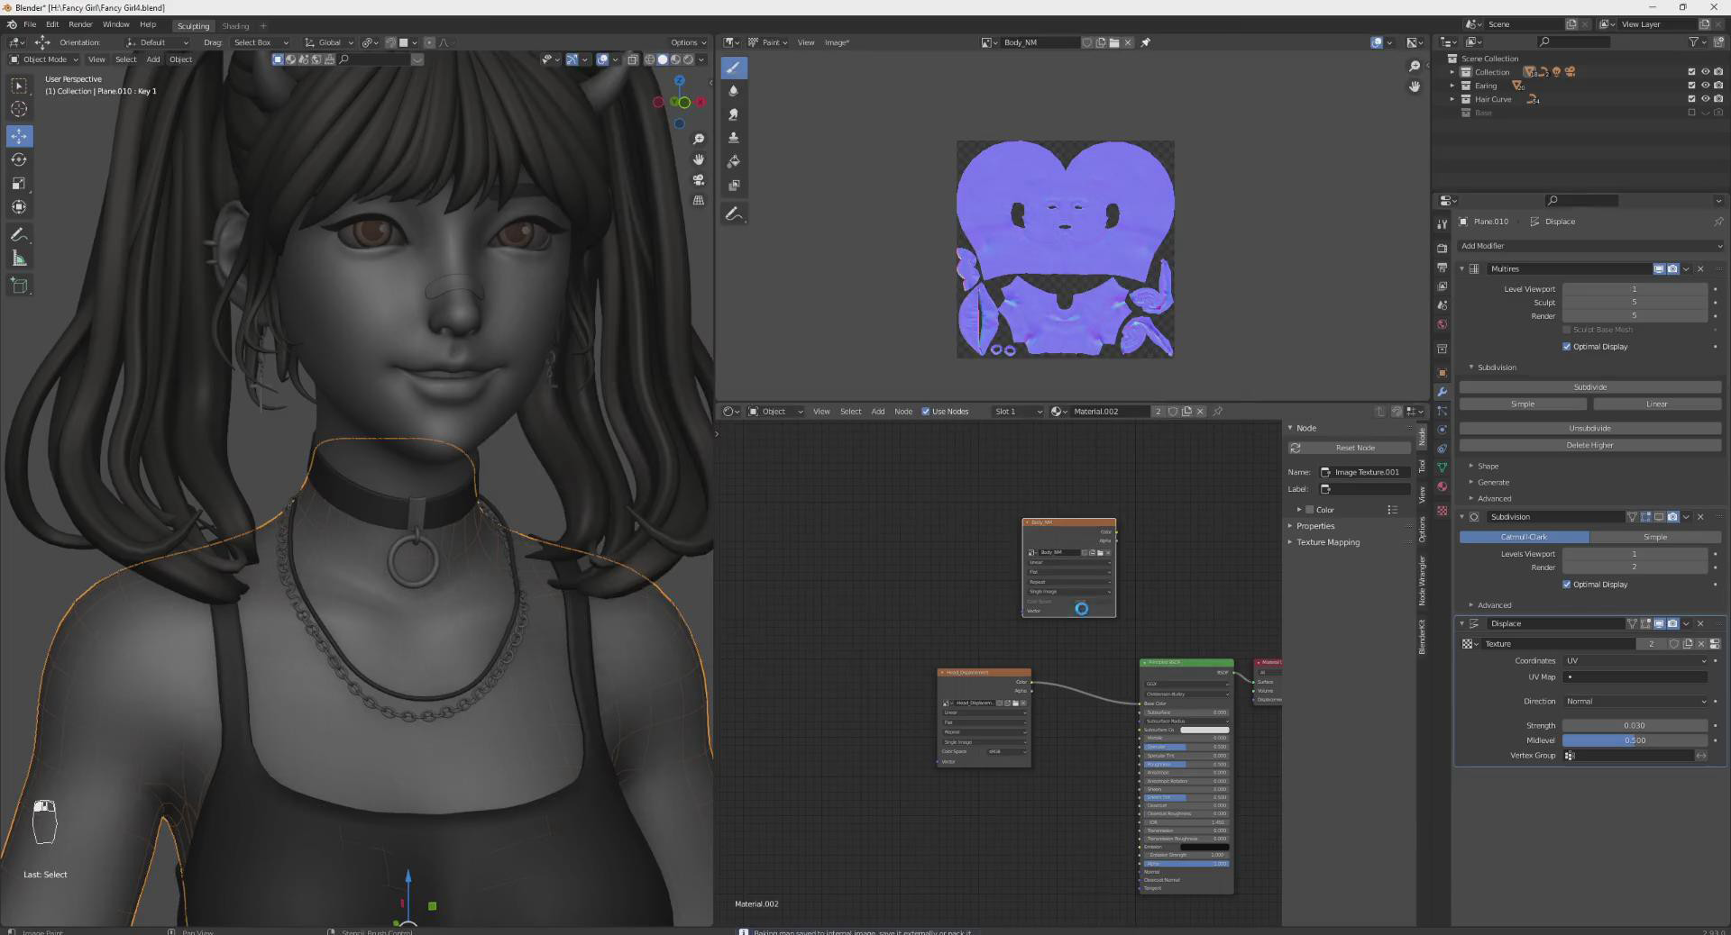Select the Scale tool in viewport toolbar
The width and height of the screenshot is (1731, 935).
[19, 183]
